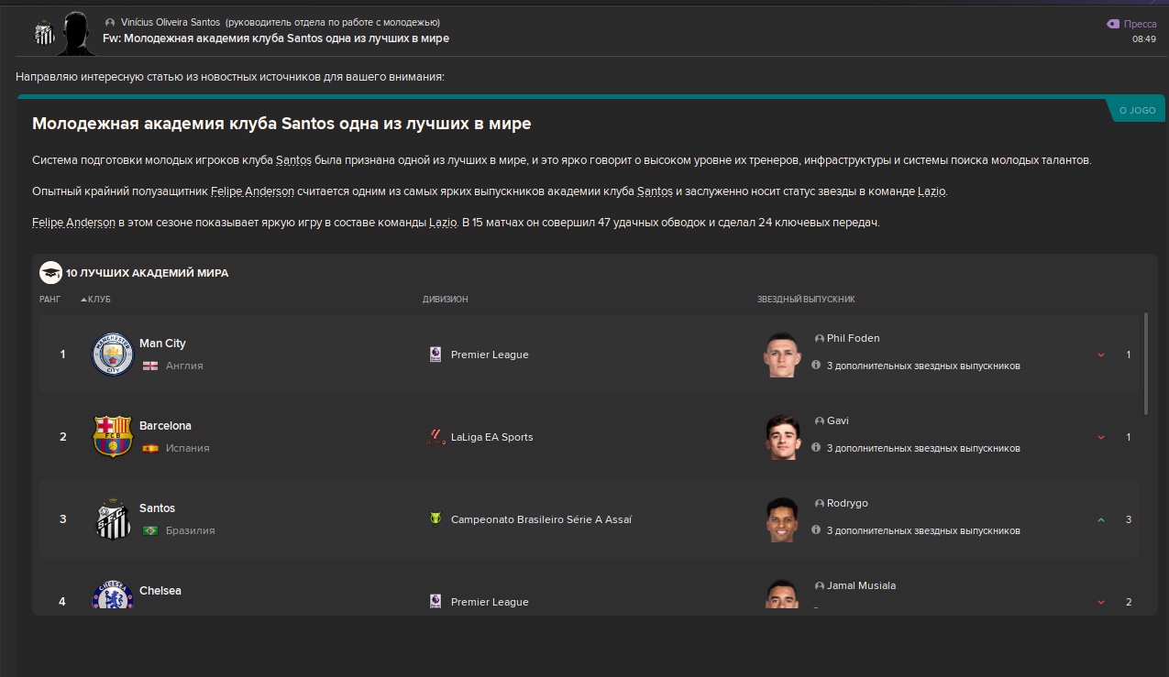
Task: Sort by Дивизион column header
Action: (x=445, y=300)
